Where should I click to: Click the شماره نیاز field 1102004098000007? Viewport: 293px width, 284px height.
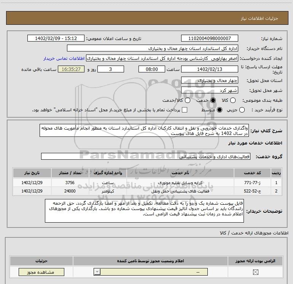pyautogui.click(x=209, y=39)
